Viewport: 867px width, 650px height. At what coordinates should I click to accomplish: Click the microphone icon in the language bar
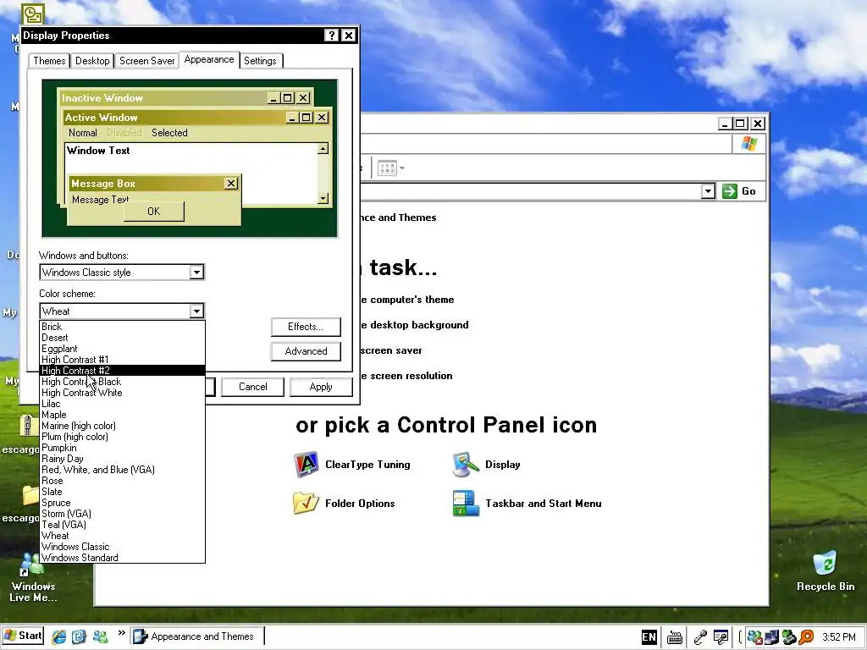pos(700,637)
